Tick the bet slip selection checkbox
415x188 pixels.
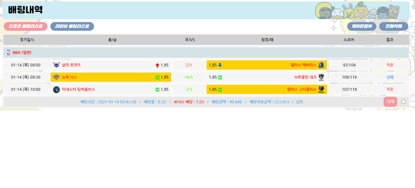(x=403, y=102)
